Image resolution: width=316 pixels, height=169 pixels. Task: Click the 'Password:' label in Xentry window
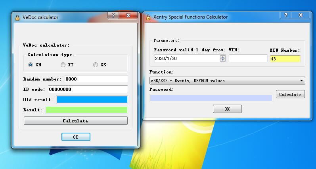(161, 89)
